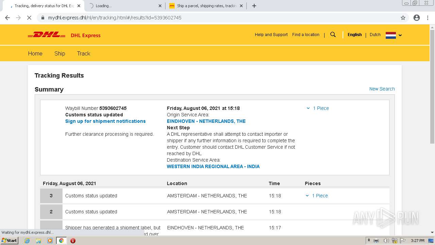Image resolution: width=435 pixels, height=245 pixels.
Task: Click AMSTERDAM location in row 2
Action: coord(207,212)
